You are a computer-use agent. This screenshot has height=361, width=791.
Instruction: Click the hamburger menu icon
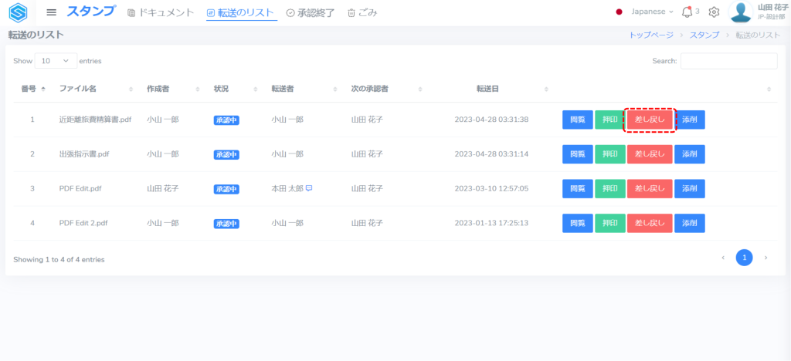click(52, 12)
